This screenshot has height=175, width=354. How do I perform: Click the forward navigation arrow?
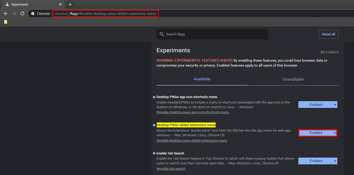14,14
